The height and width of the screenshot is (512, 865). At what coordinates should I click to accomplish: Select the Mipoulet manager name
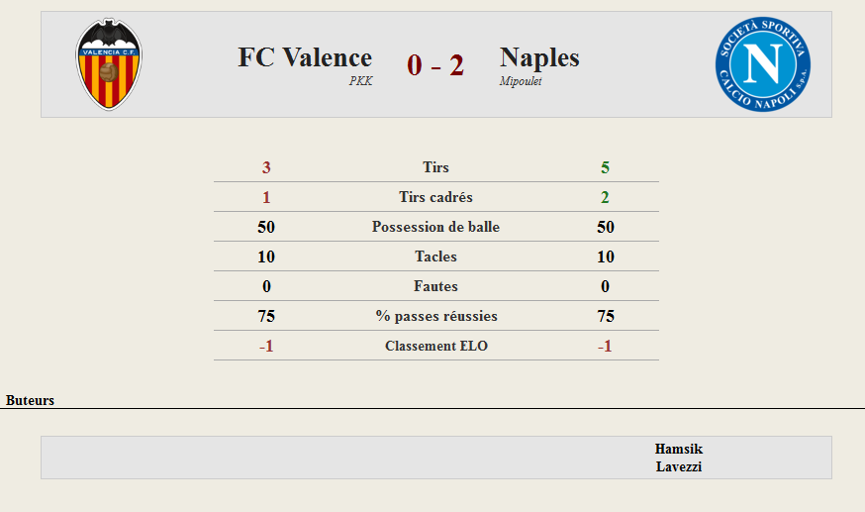pos(521,81)
